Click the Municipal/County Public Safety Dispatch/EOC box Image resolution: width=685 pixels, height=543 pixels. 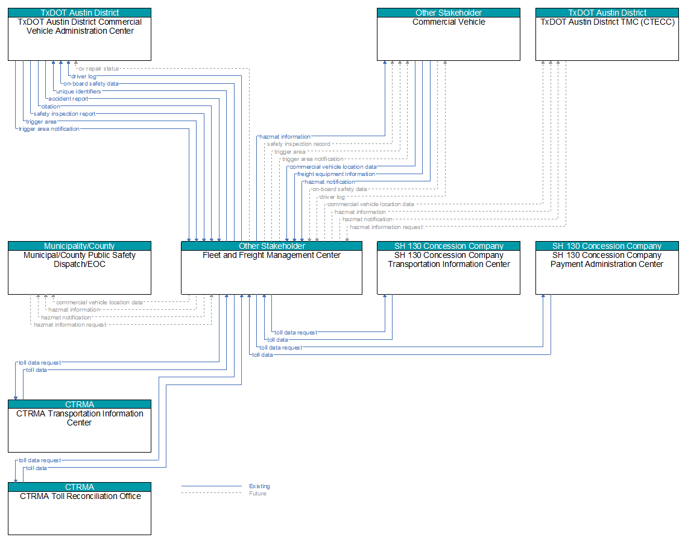pyautogui.click(x=80, y=268)
